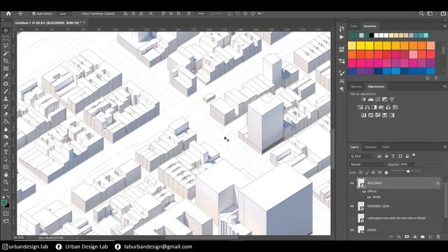Add Photo Filter camera adjustment icon

point(381,107)
